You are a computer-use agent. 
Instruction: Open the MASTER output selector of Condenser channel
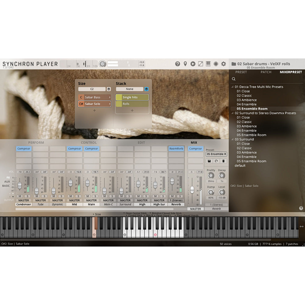pos(23,200)
